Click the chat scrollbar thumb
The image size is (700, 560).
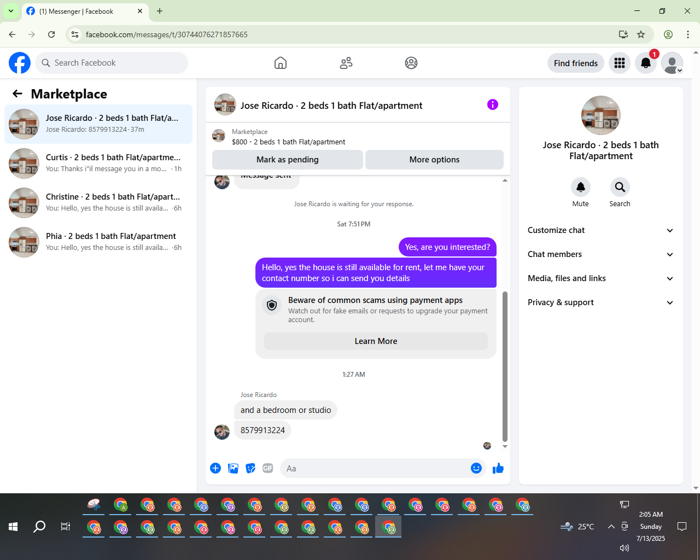pos(505,366)
